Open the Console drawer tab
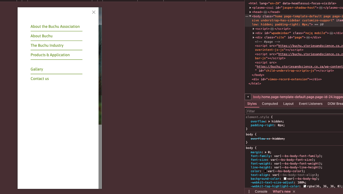Image resolution: width=343 pixels, height=194 pixels. 261,191
